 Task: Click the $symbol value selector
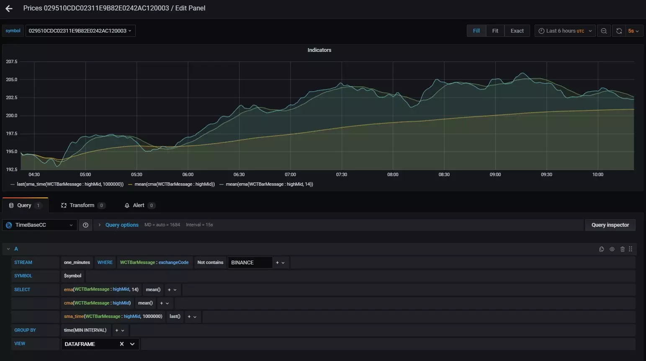click(x=73, y=276)
